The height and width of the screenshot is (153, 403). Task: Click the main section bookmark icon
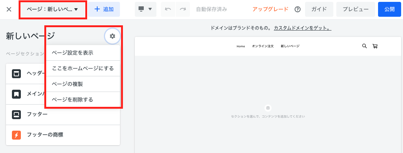(x=16, y=94)
